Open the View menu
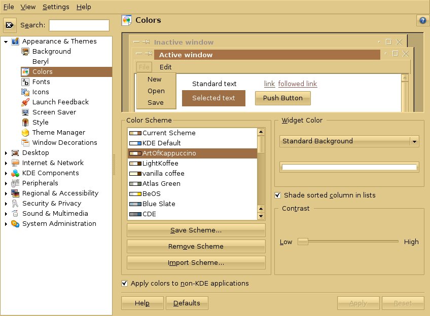Image resolution: width=430 pixels, height=316 pixels. click(x=28, y=7)
